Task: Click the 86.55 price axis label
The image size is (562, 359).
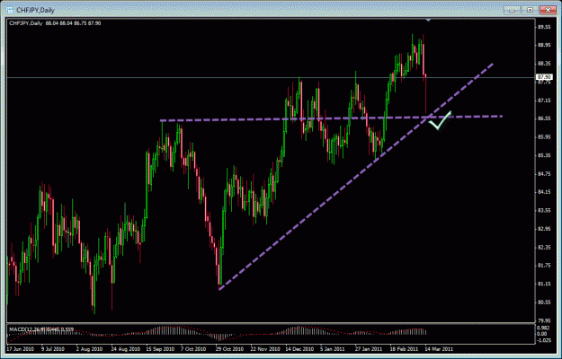Action: (544, 118)
